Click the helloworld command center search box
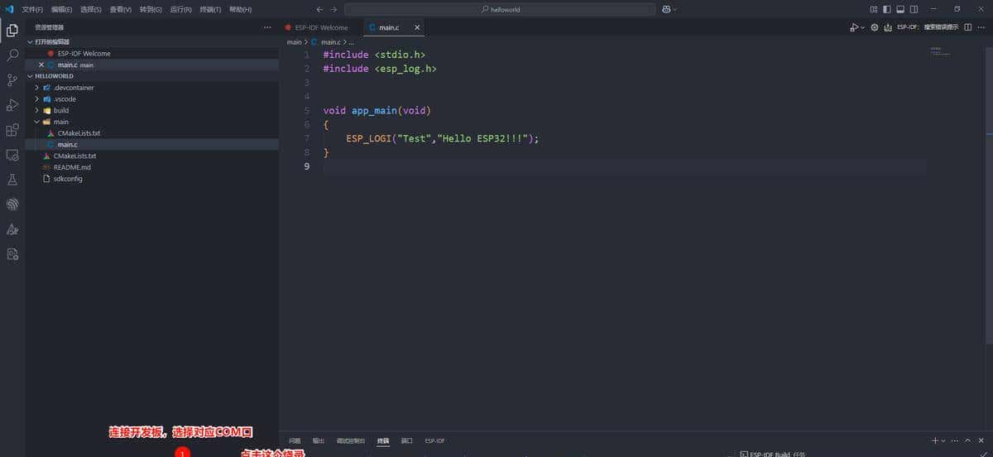This screenshot has height=457, width=993. 499,9
